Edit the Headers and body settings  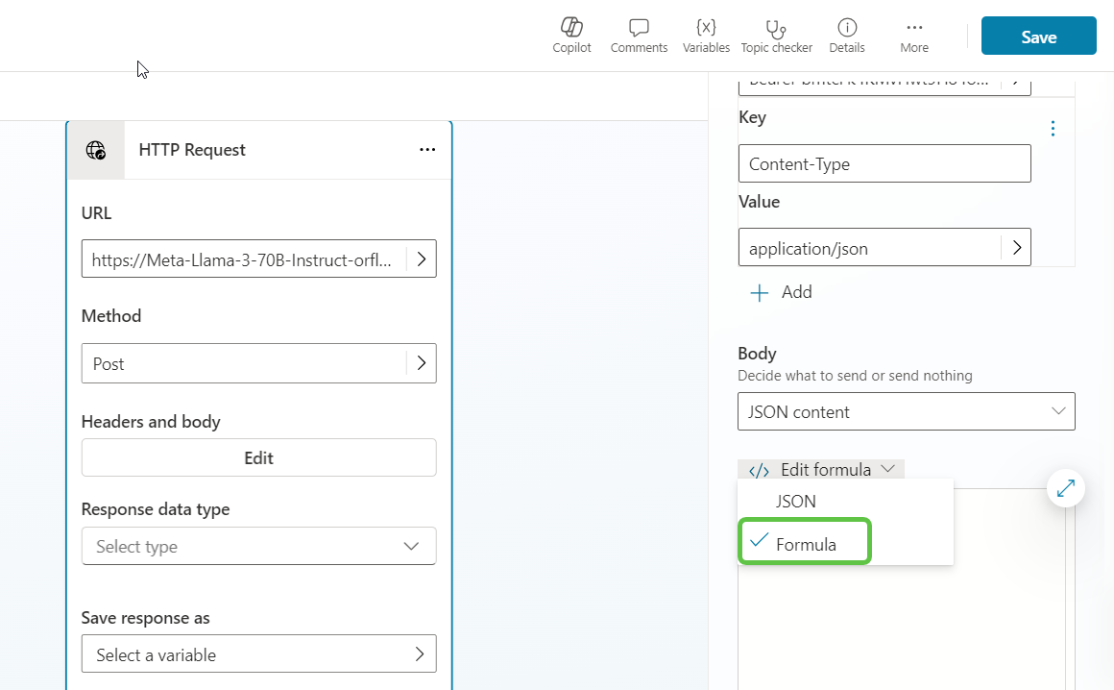tap(258, 457)
